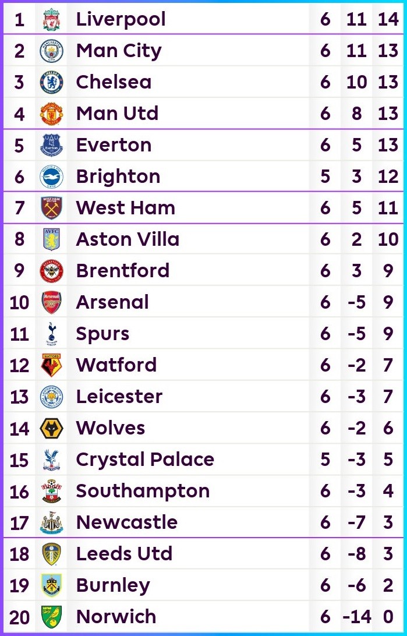Open the Crystal Palace team link
This screenshot has width=407, height=636.
click(x=145, y=460)
